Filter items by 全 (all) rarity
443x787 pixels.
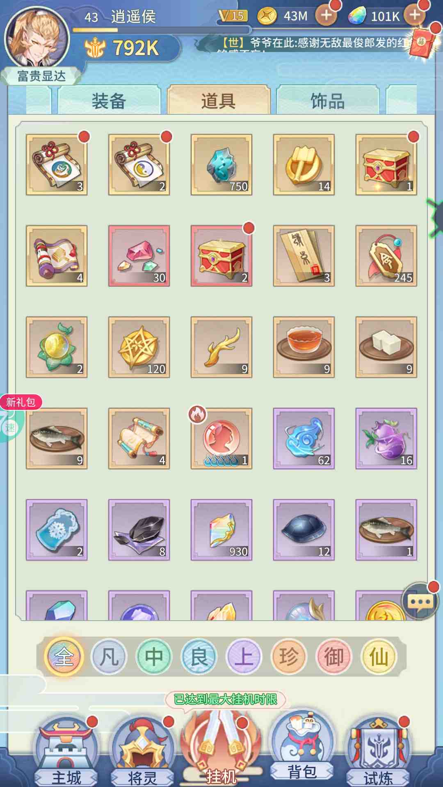(64, 657)
